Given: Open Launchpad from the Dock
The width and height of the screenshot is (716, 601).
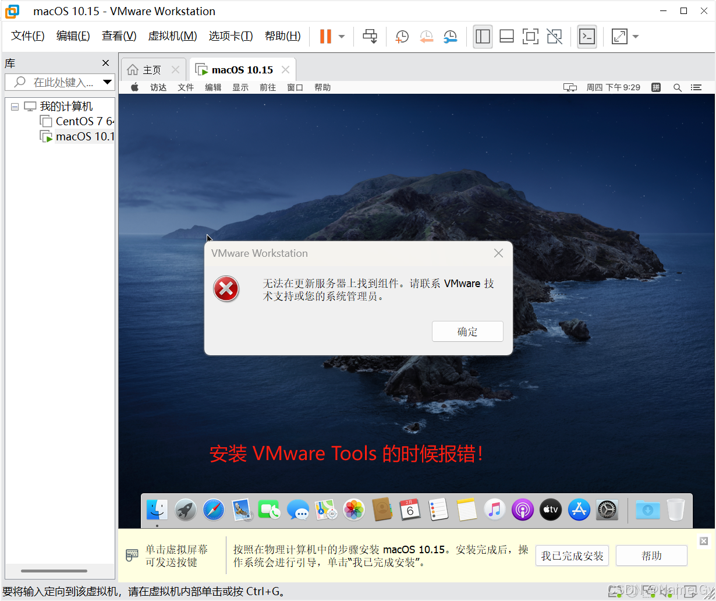Looking at the screenshot, I should [x=186, y=510].
